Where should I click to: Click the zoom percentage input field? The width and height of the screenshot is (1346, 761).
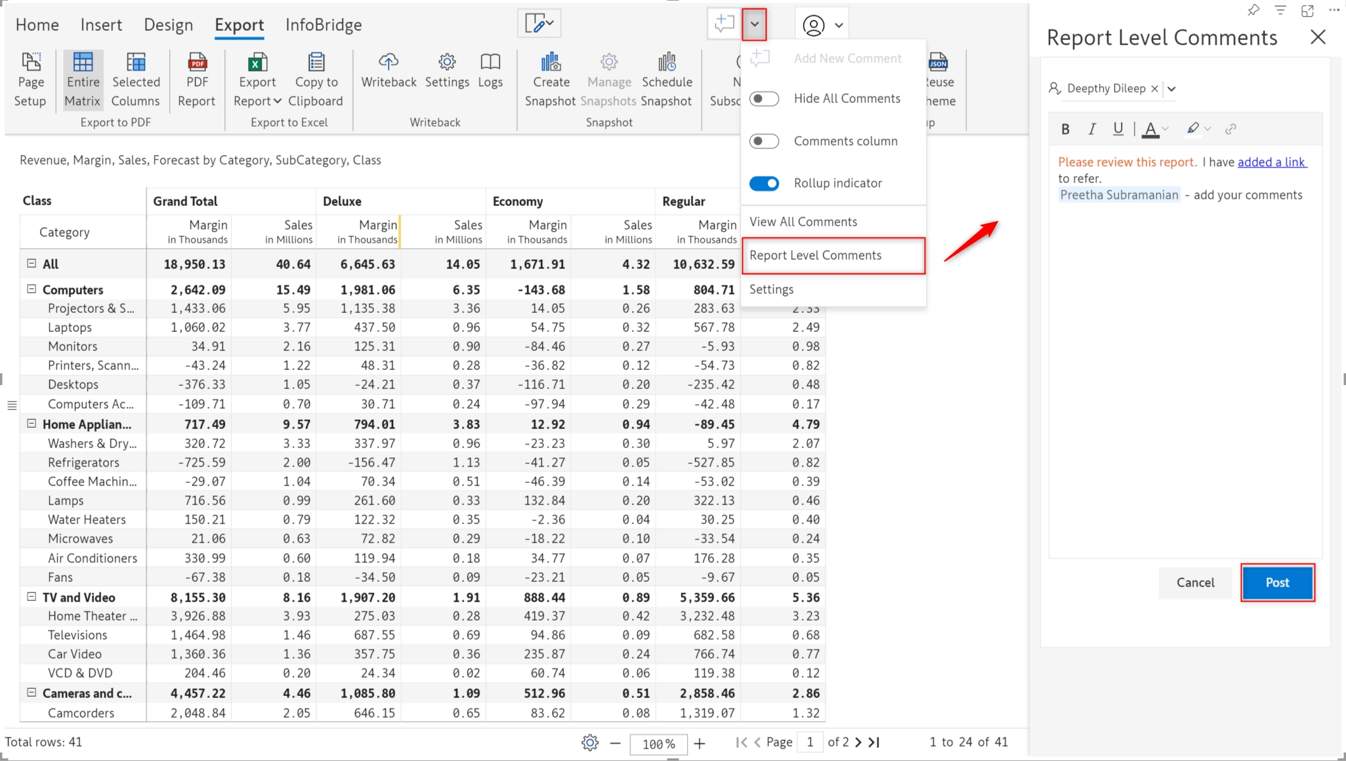click(x=658, y=744)
